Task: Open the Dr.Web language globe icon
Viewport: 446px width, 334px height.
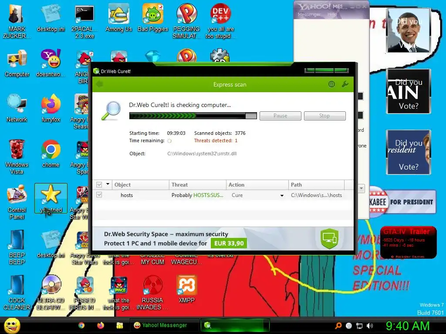Action: pyautogui.click(x=331, y=84)
